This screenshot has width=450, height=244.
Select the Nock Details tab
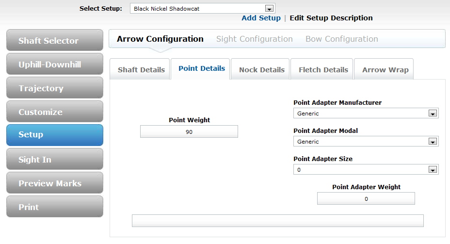tap(261, 70)
